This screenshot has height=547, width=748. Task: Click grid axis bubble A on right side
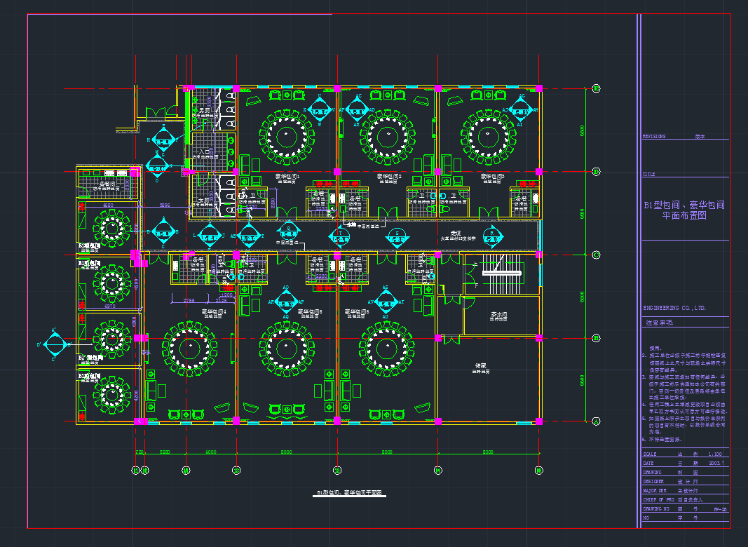tap(597, 421)
